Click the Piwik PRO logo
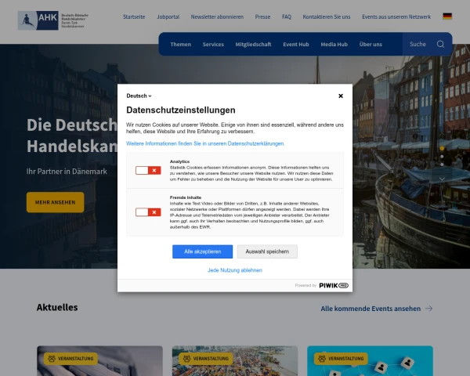The height and width of the screenshot is (376, 470). point(333,285)
